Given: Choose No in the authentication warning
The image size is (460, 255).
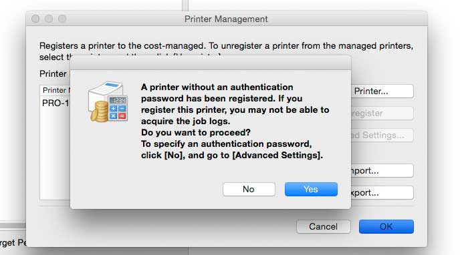Looking at the screenshot, I should coord(249,189).
